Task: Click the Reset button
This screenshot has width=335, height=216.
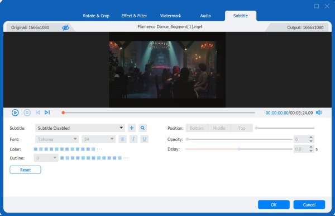Action: (25, 170)
